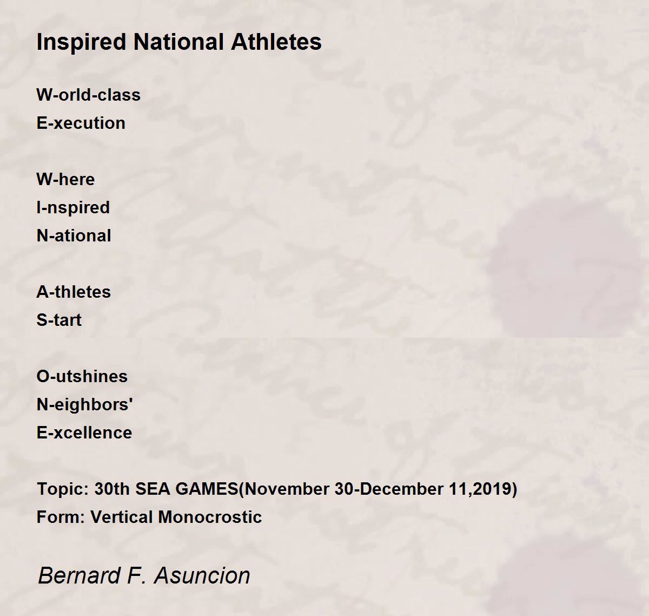
Task: Click the hyphenated "A-thletes" poem line
Action: coord(74,292)
